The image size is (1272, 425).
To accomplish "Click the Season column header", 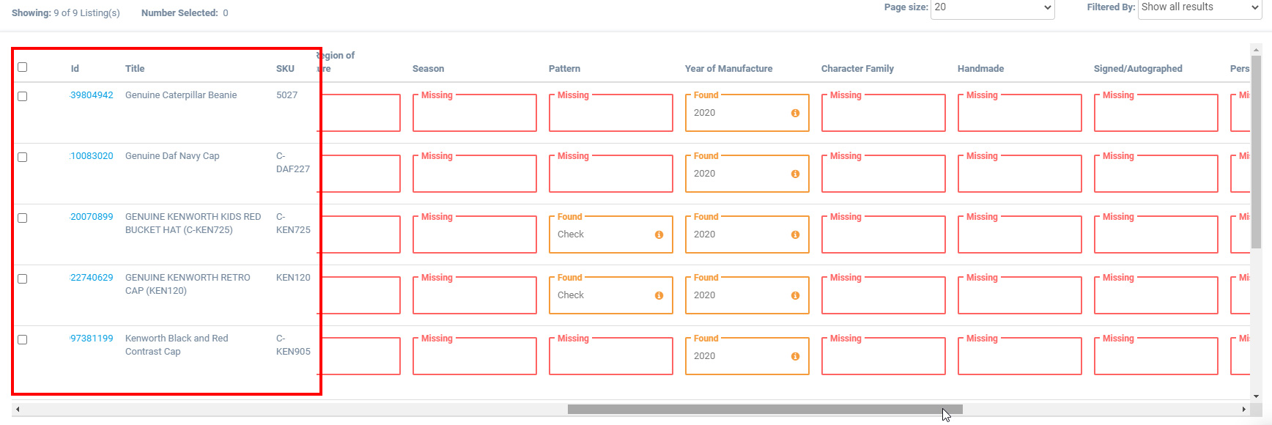I will [x=428, y=69].
